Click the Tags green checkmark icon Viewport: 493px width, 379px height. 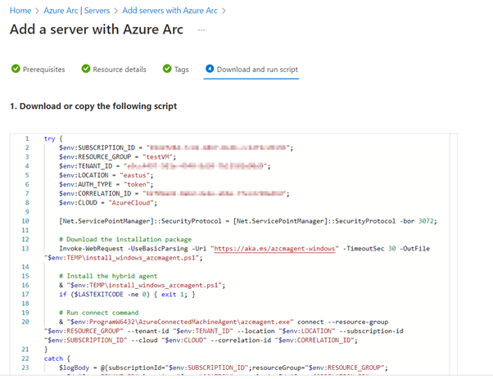pyautogui.click(x=167, y=70)
